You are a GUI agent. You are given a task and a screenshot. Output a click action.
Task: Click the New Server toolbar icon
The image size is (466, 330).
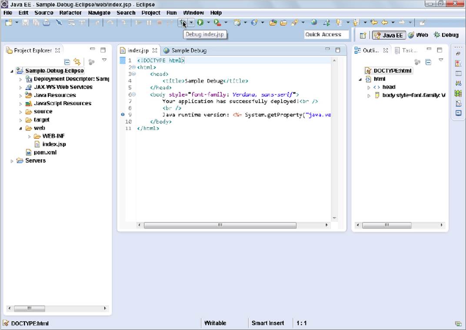tap(237, 23)
